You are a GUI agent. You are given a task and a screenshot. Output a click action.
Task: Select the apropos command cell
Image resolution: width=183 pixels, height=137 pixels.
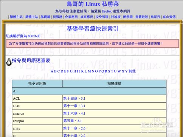(37, 121)
